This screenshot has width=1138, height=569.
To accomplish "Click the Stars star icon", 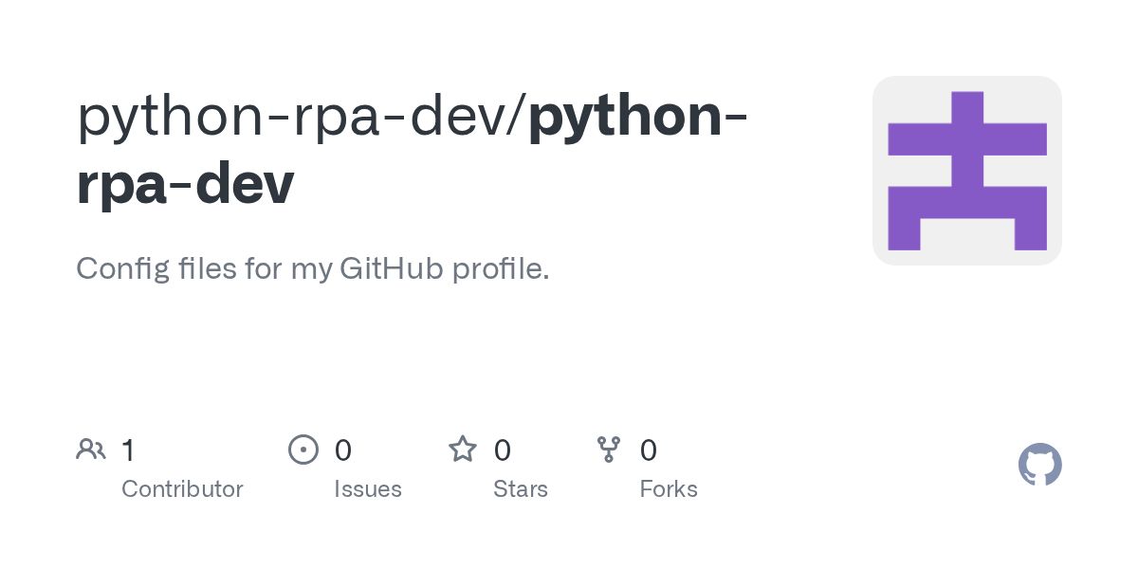I will tap(463, 449).
